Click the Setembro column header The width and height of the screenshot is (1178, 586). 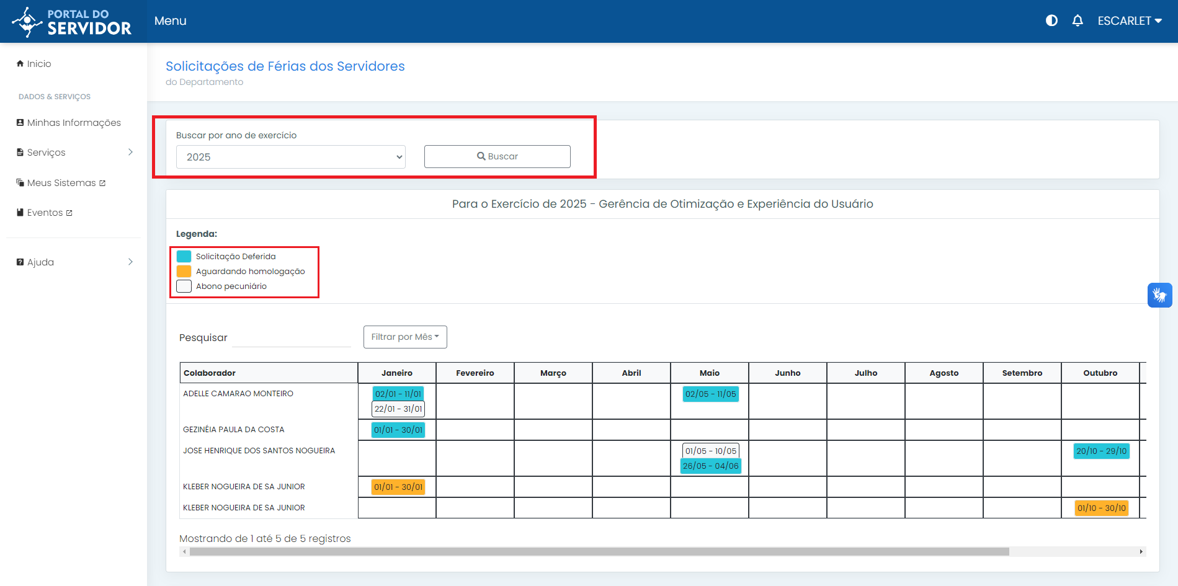[1022, 373]
